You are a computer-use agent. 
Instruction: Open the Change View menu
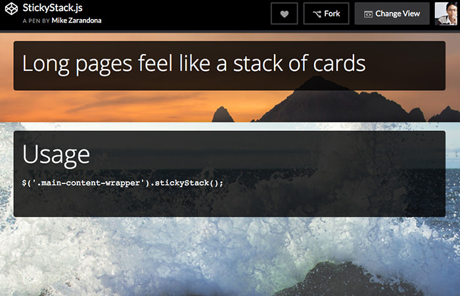(x=392, y=14)
